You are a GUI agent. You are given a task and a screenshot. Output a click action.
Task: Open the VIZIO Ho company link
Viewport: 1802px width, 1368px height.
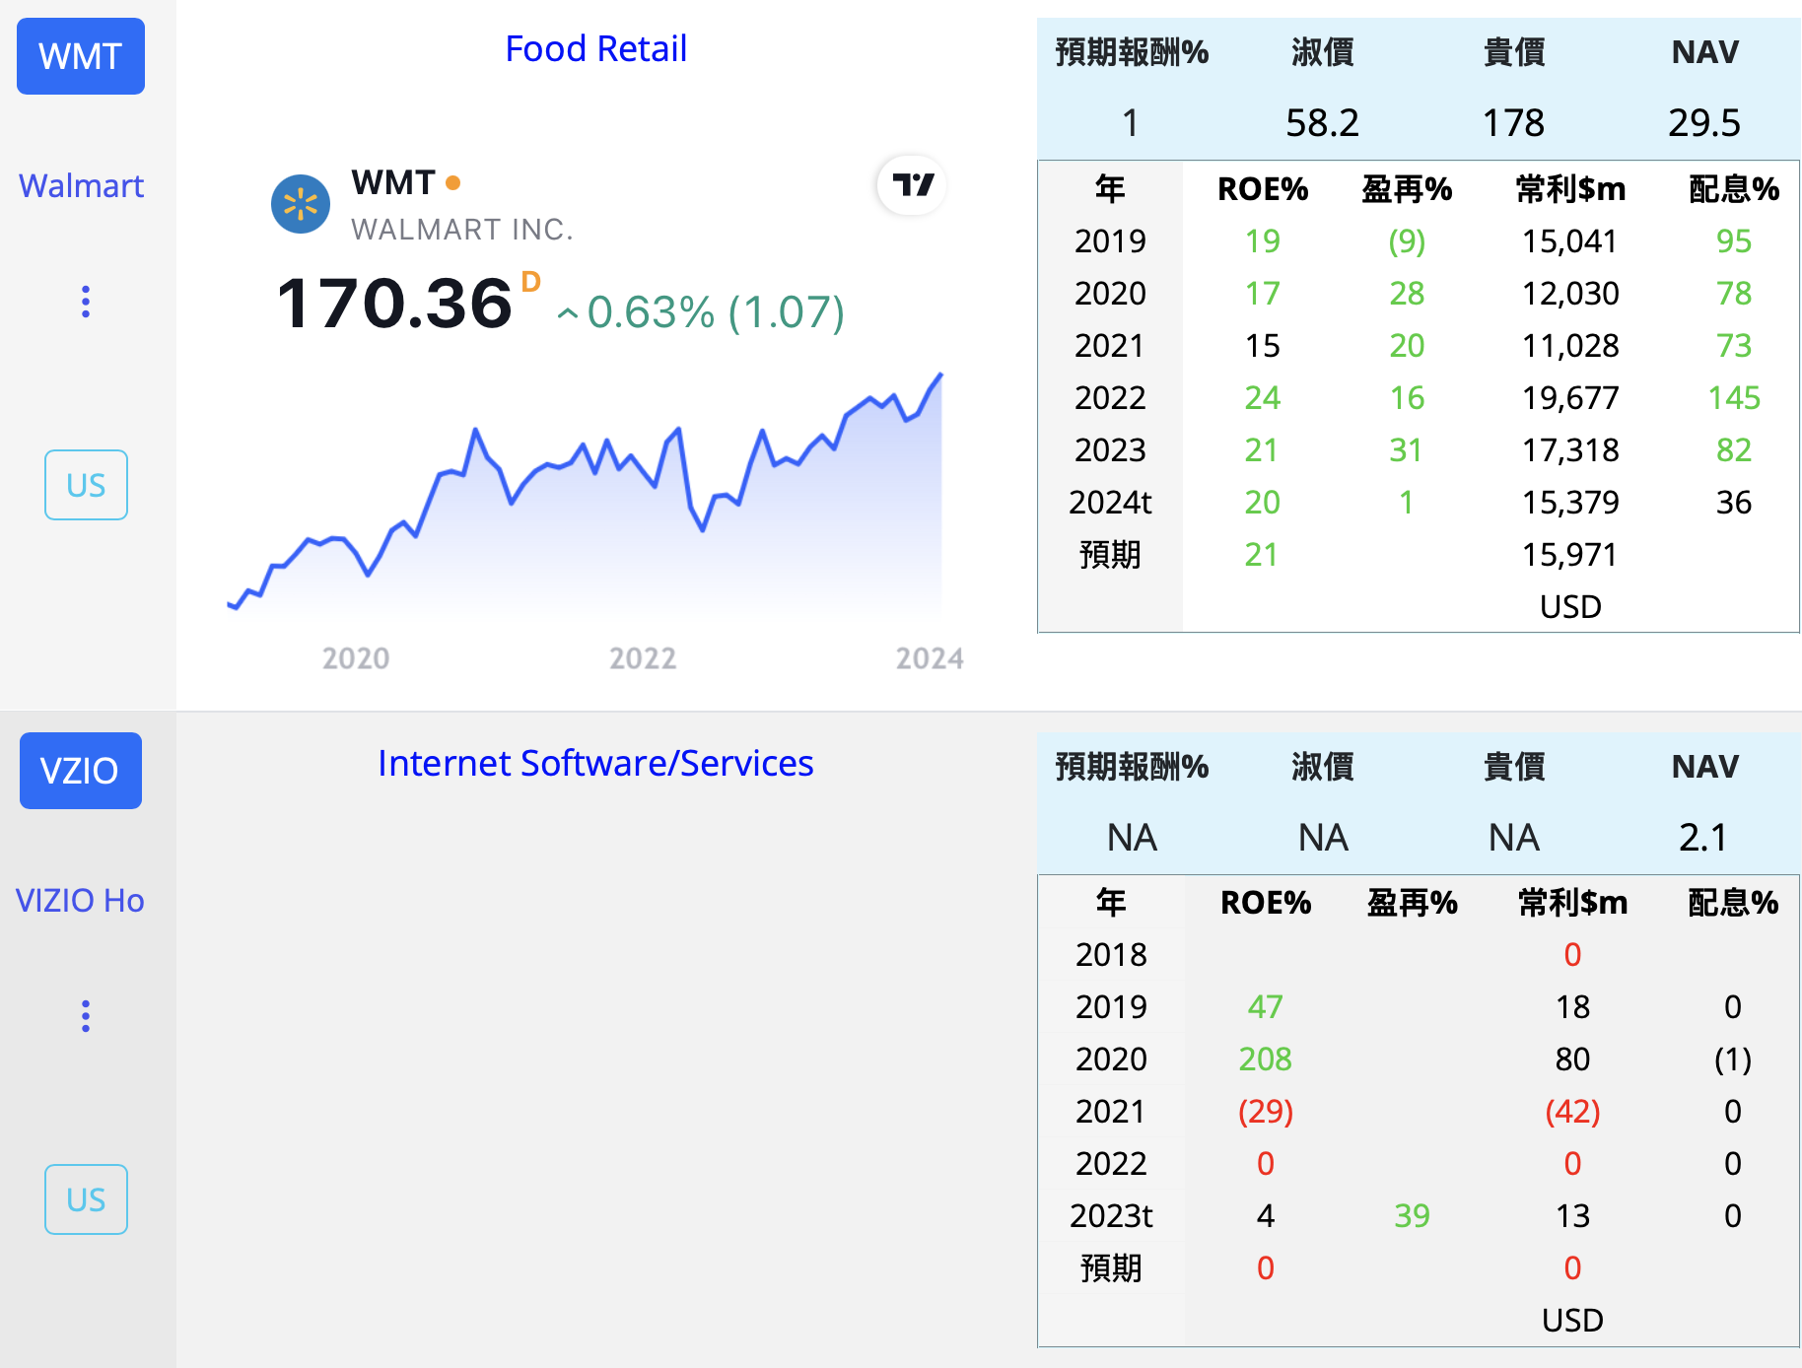tap(80, 900)
